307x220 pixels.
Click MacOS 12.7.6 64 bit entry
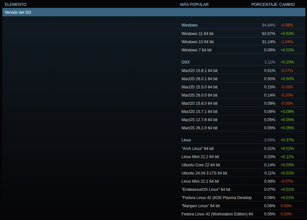coord(199,120)
